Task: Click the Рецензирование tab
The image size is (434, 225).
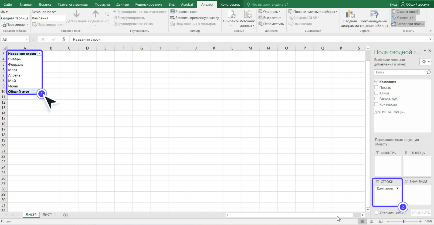Action: pos(149,4)
